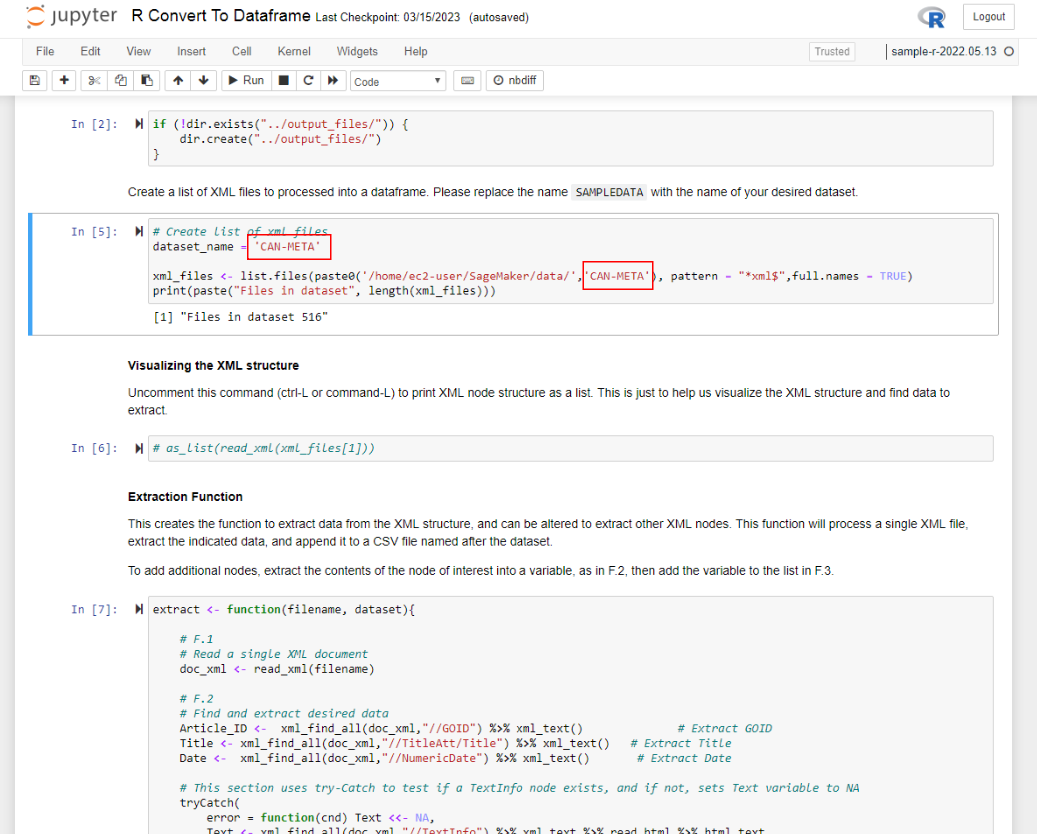Click the Logout button
The image size is (1037, 834).
(x=988, y=17)
